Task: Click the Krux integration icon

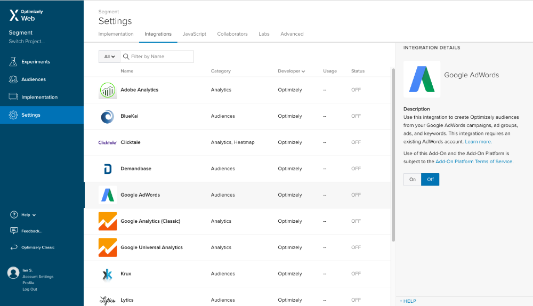Action: (108, 274)
